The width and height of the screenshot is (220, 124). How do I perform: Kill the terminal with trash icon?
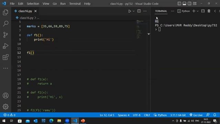[209, 11]
